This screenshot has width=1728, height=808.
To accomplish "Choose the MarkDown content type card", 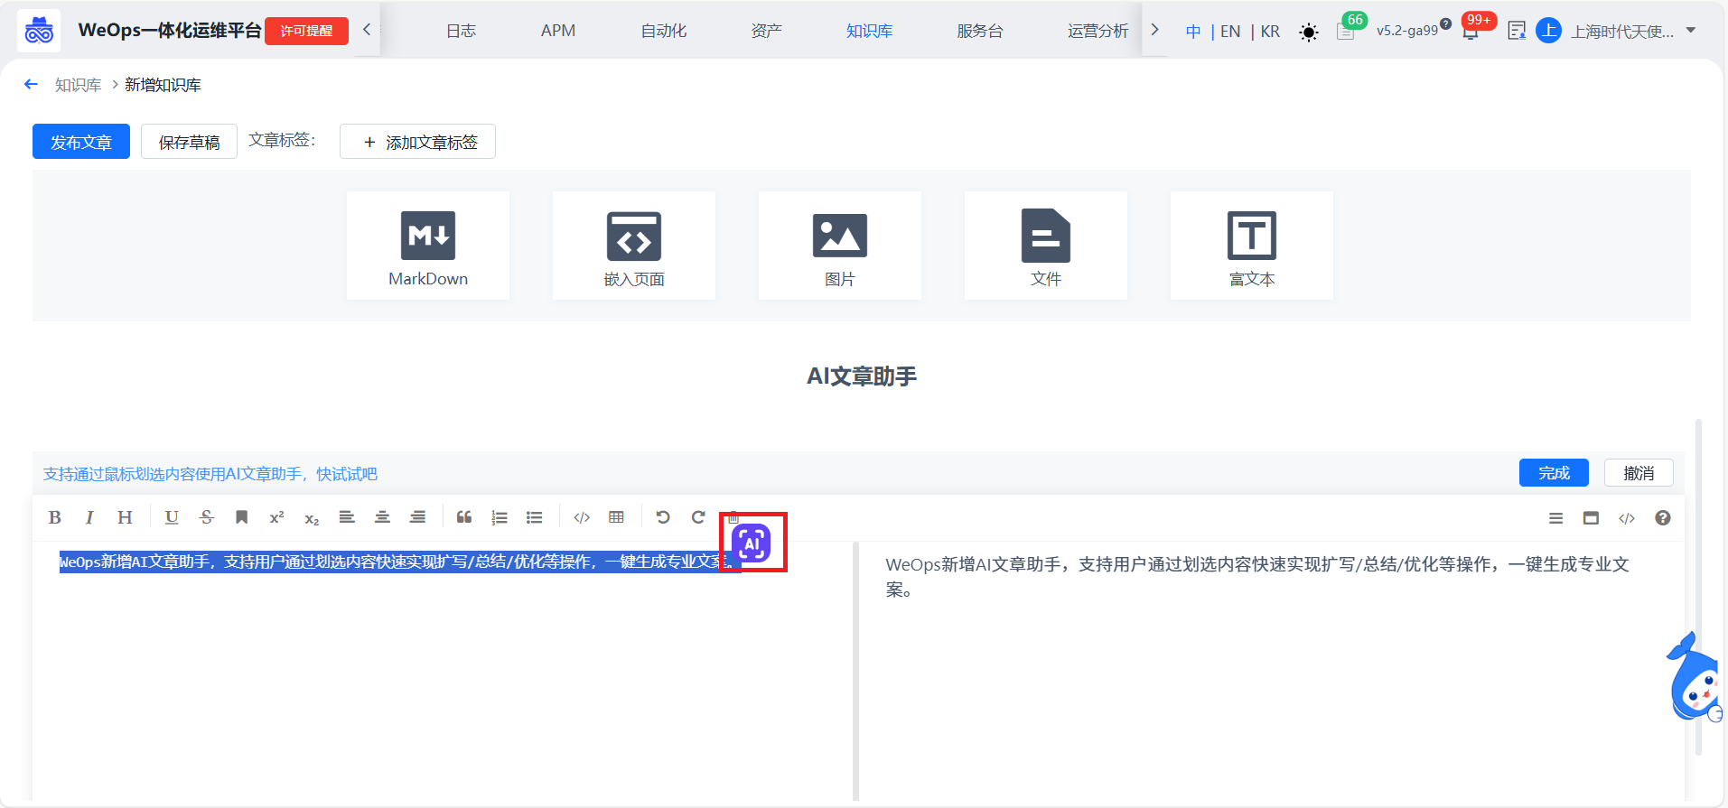I will [428, 246].
